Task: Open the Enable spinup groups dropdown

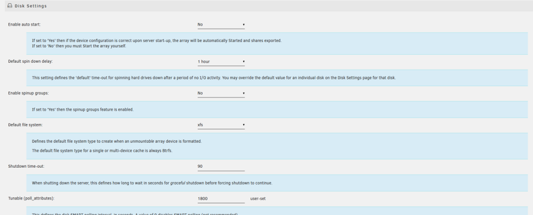Action: click(x=221, y=94)
